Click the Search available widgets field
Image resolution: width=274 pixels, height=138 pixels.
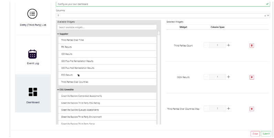pos(107,27)
